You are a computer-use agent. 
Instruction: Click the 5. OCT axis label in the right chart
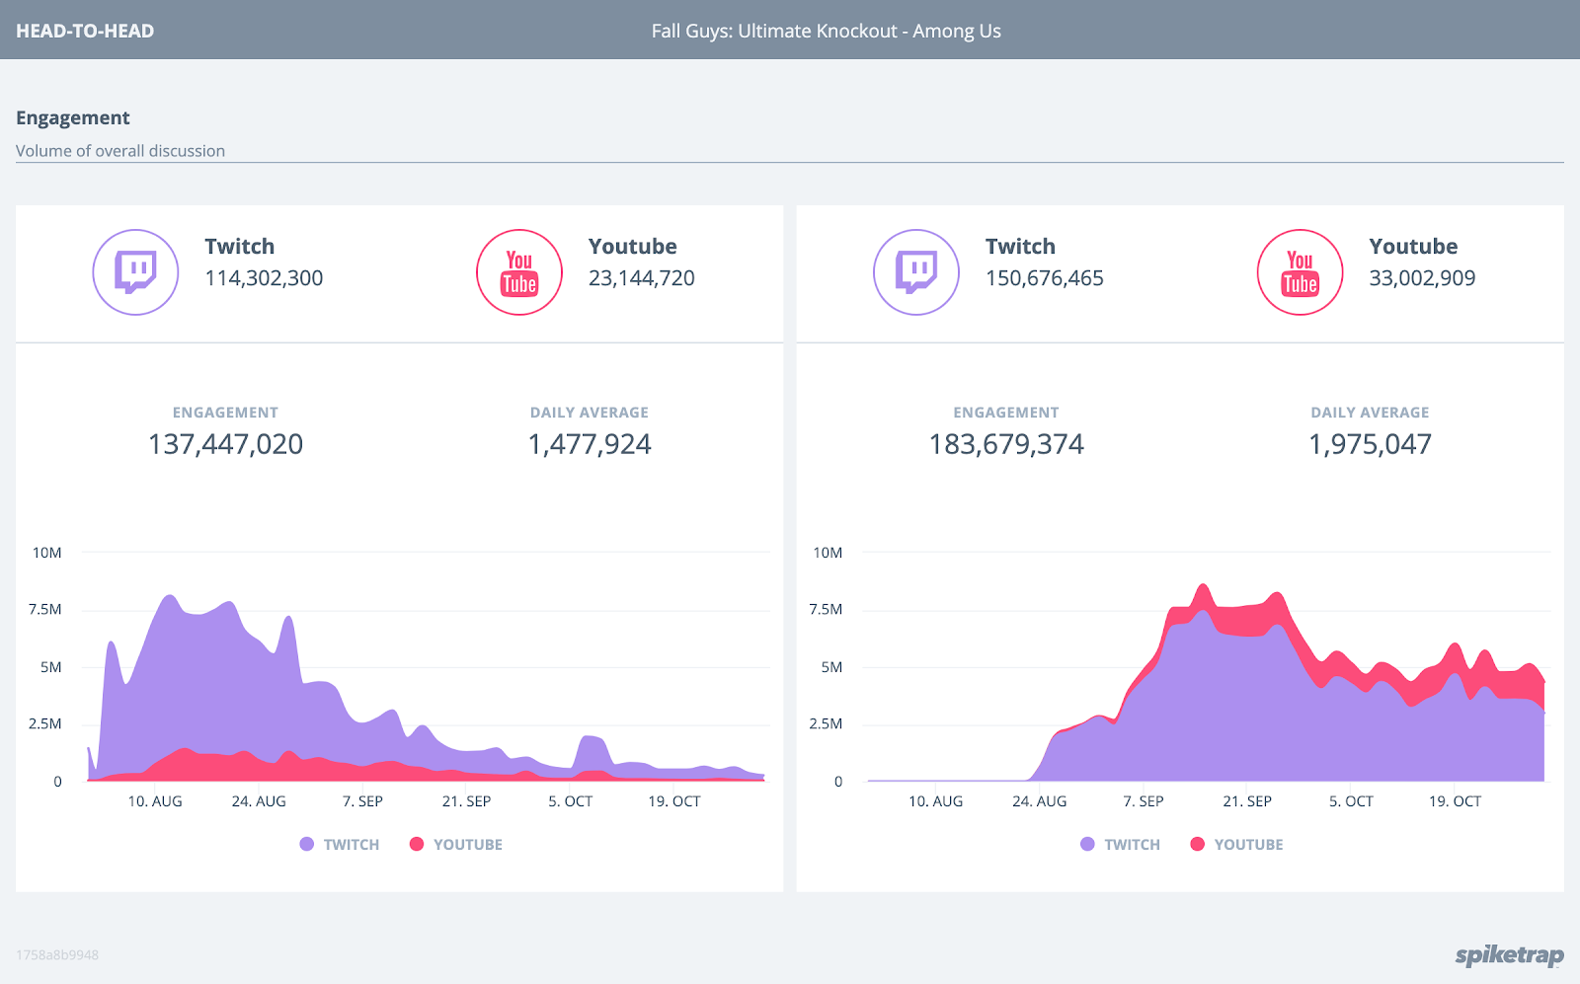(1351, 801)
